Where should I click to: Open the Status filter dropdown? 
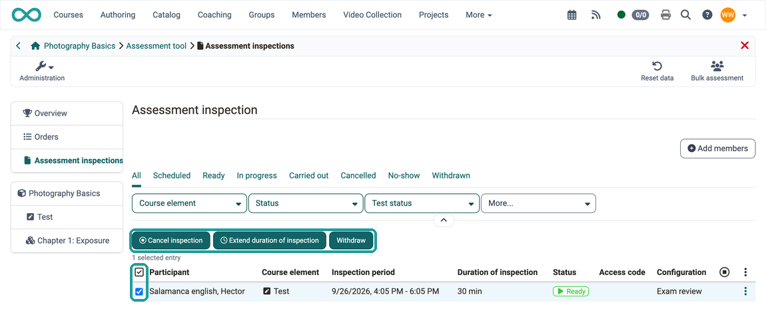coord(306,203)
